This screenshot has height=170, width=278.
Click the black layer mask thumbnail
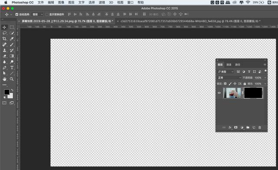(x=253, y=93)
